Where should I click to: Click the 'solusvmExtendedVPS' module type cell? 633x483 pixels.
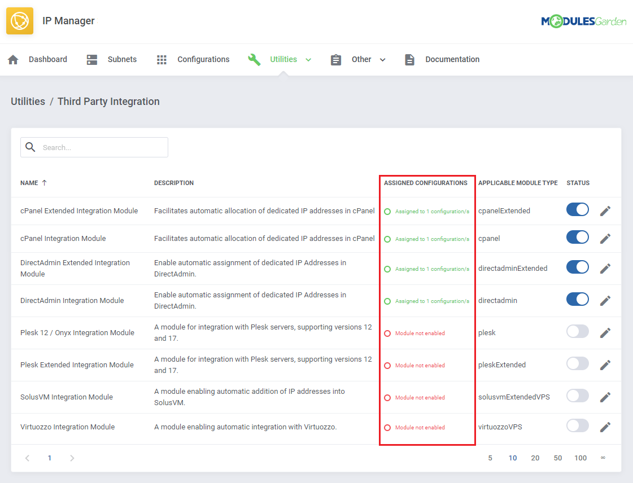514,397
